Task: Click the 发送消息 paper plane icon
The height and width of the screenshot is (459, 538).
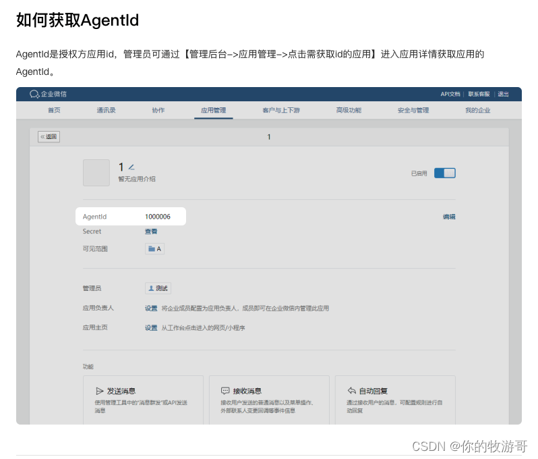Action: (x=100, y=391)
